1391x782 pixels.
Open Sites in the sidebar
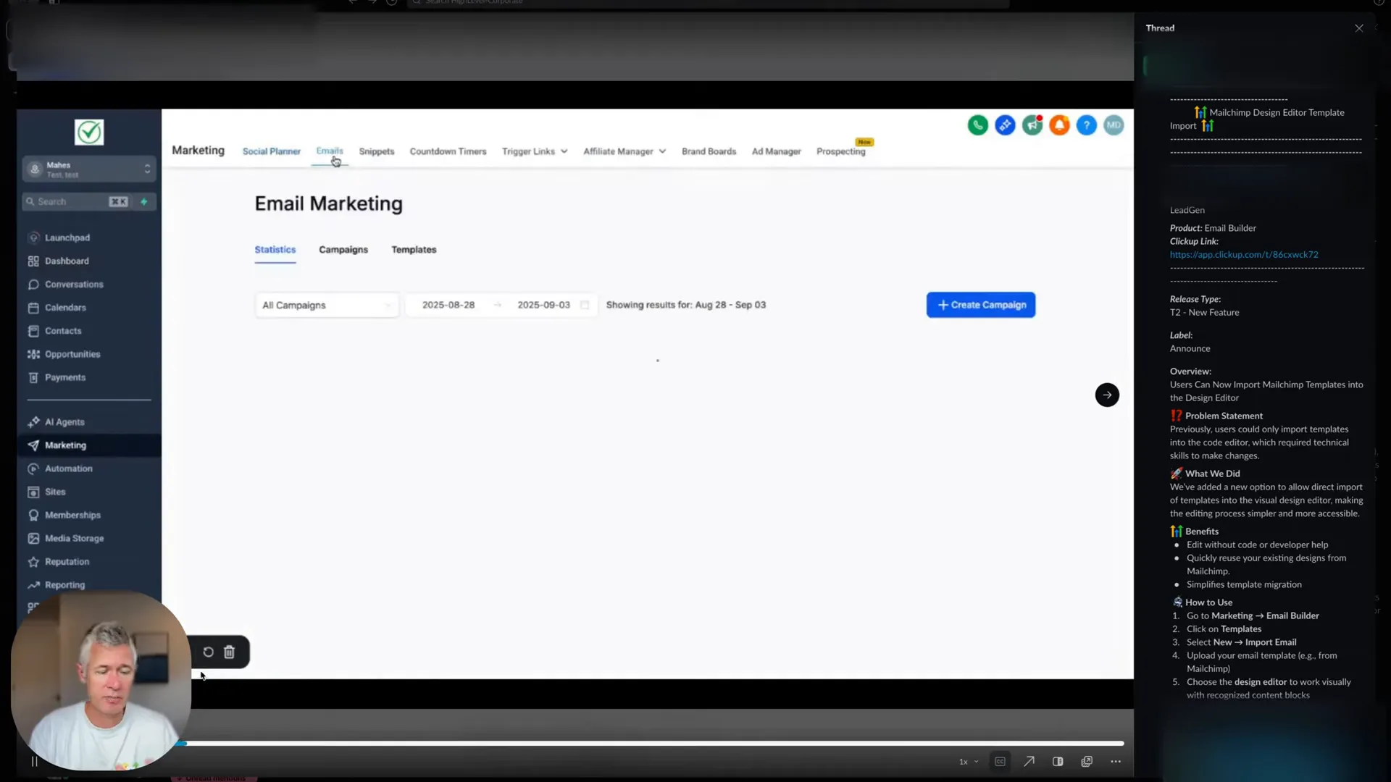[x=55, y=492]
